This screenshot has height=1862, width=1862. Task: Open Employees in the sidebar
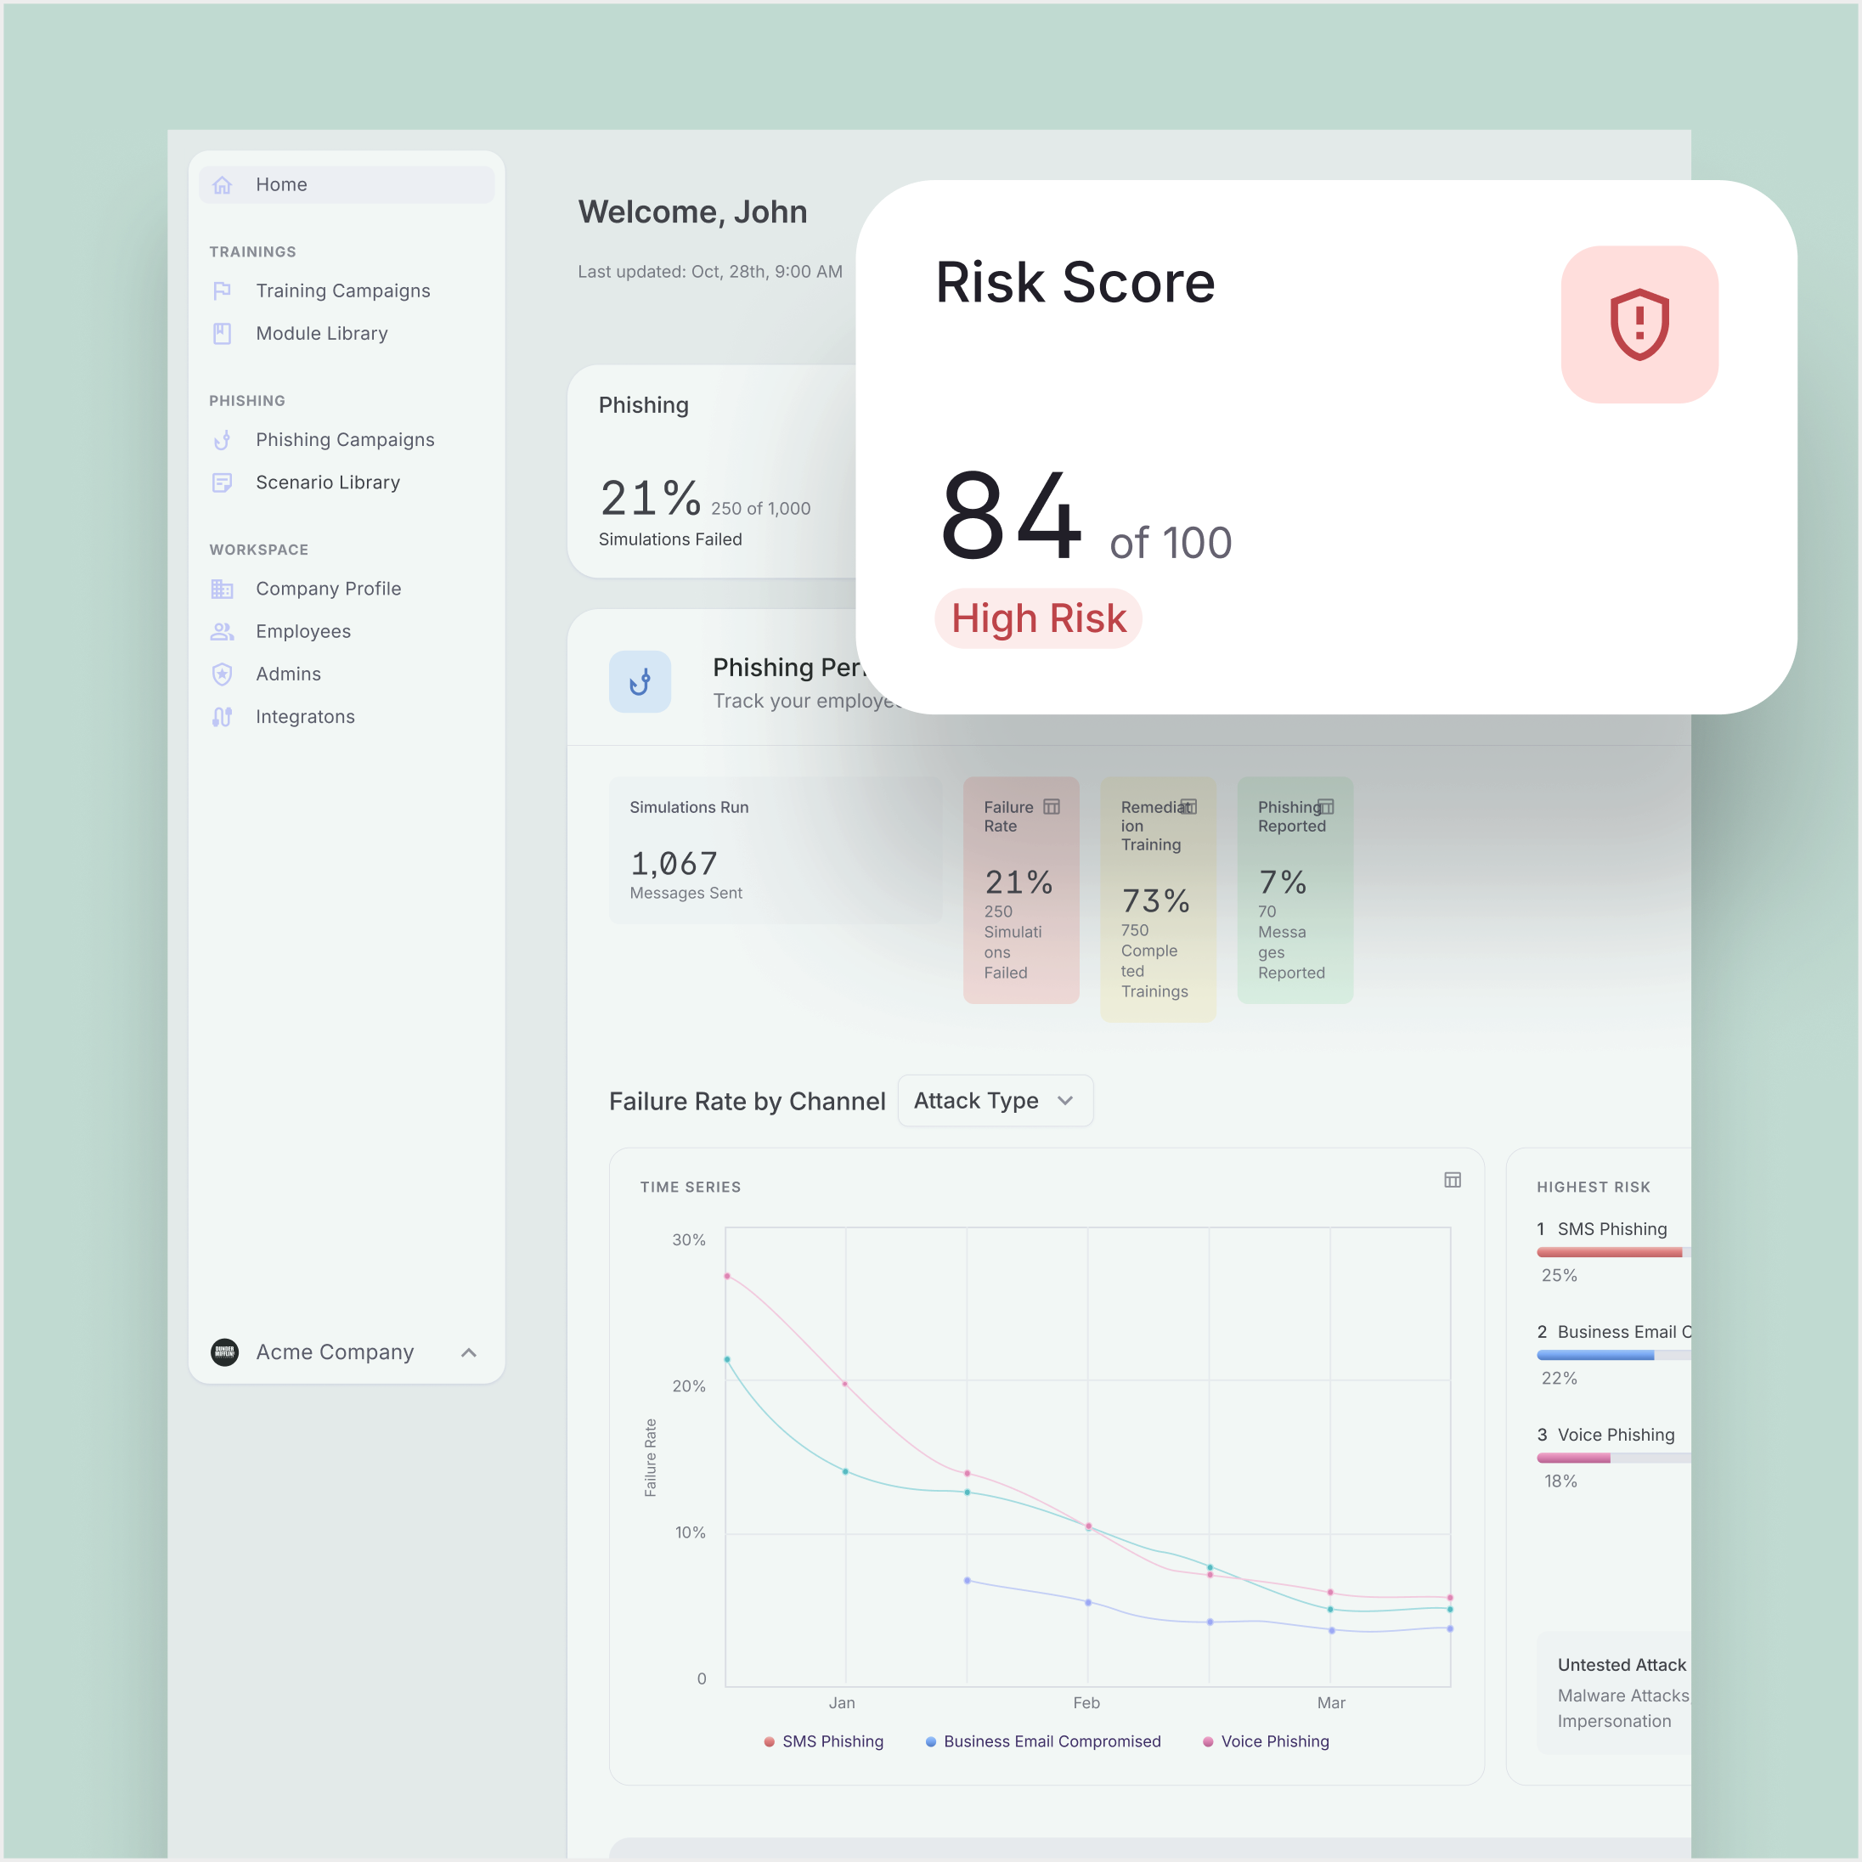(x=302, y=631)
